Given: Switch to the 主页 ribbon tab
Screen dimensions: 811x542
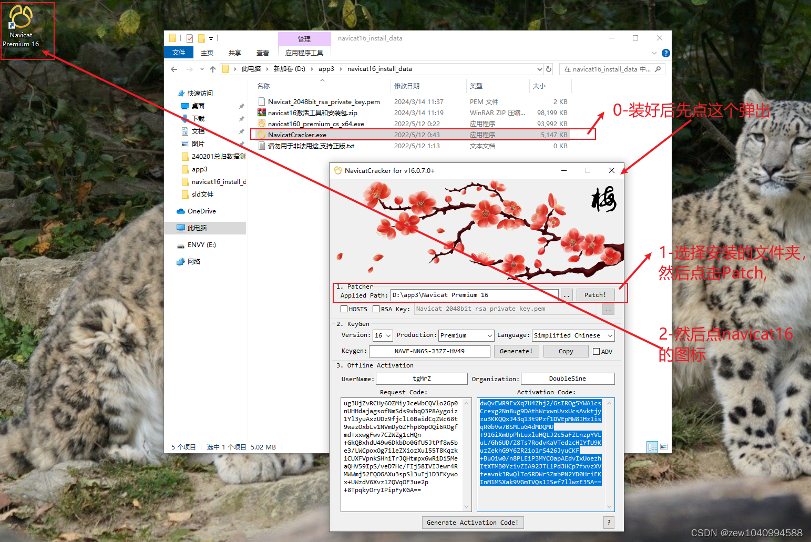Looking at the screenshot, I should [207, 53].
